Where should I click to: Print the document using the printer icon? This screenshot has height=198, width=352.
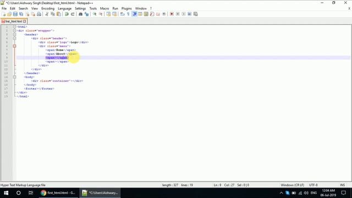click(39, 14)
